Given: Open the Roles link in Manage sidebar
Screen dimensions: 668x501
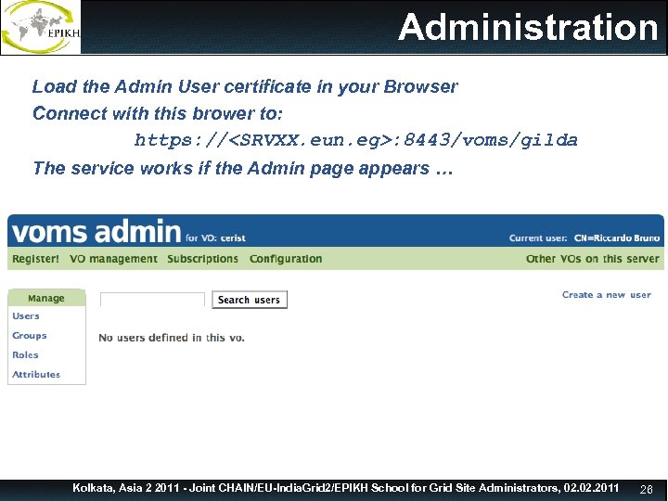Looking at the screenshot, I should click(x=25, y=354).
